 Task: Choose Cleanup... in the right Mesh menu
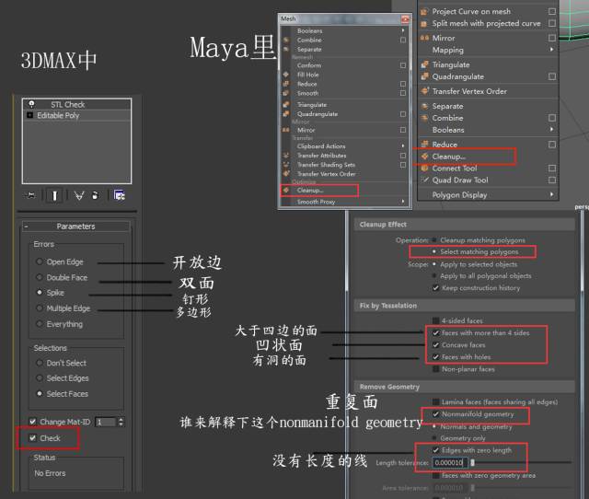click(x=449, y=157)
